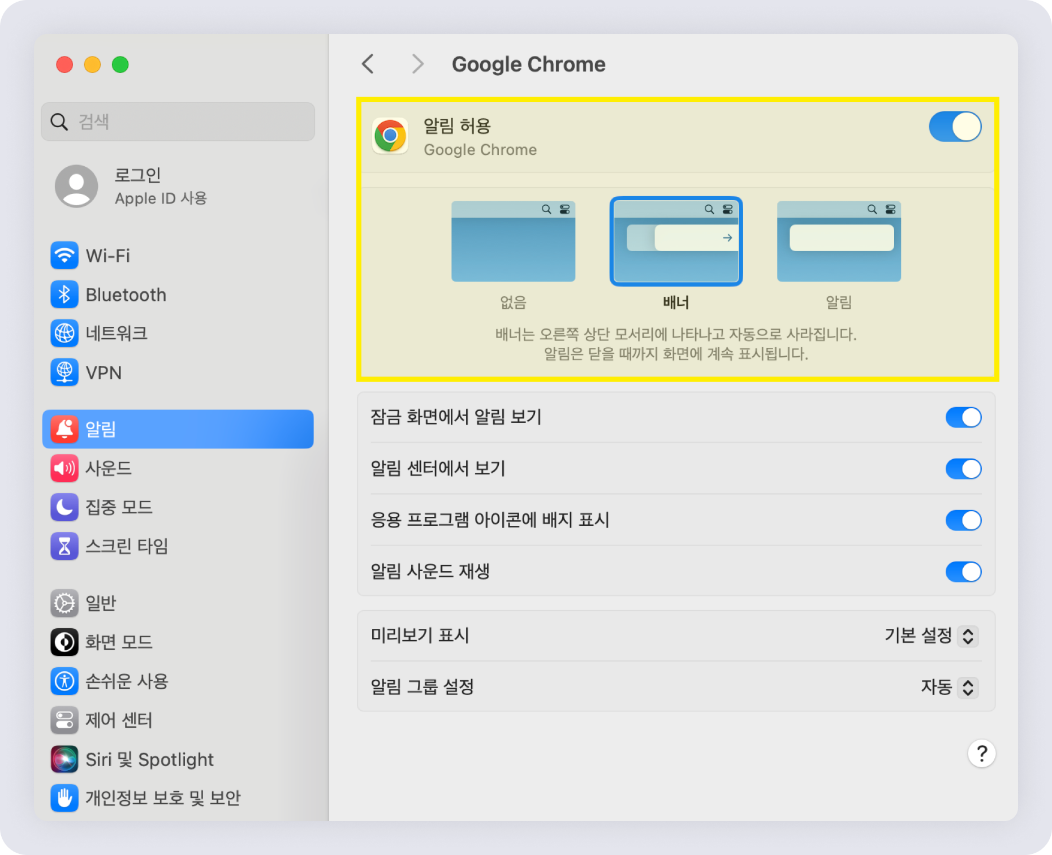This screenshot has width=1052, height=855.
Task: Open 집중 모드 moon icon settings
Action: 64,507
